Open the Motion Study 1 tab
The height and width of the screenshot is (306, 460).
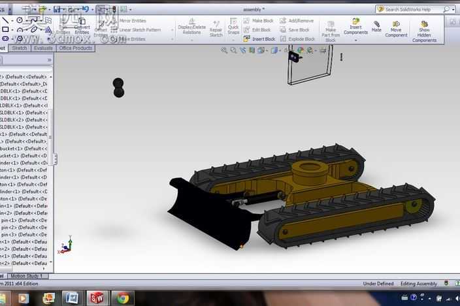click(27, 276)
